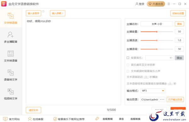Click the 初始化设置 reset button

click(178, 13)
